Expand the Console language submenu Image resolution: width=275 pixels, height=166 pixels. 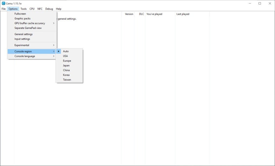tap(32, 56)
